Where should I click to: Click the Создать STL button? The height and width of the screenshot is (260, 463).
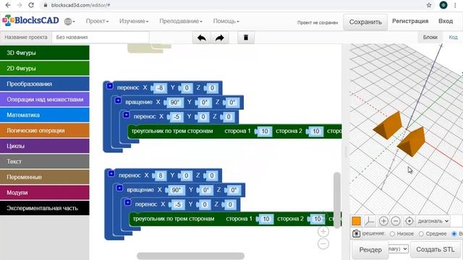436,249
